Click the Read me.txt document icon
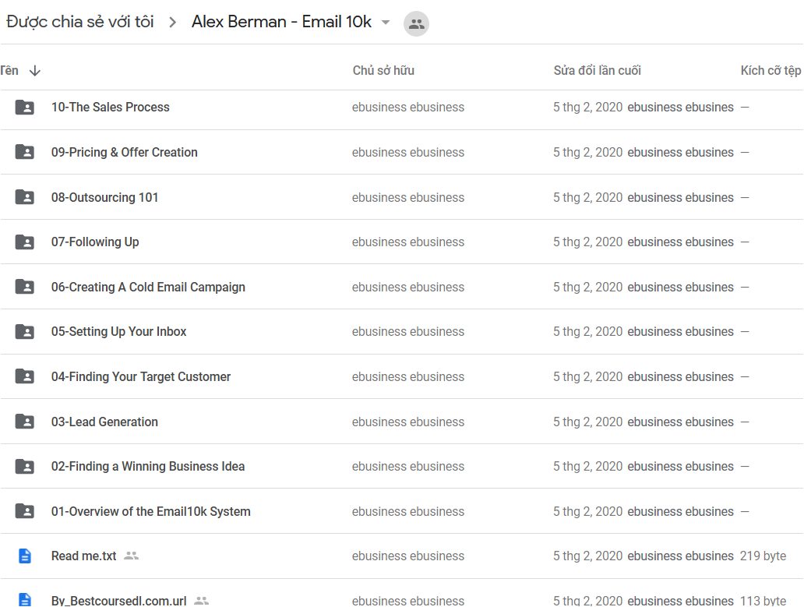The height and width of the screenshot is (607, 804). pos(25,556)
